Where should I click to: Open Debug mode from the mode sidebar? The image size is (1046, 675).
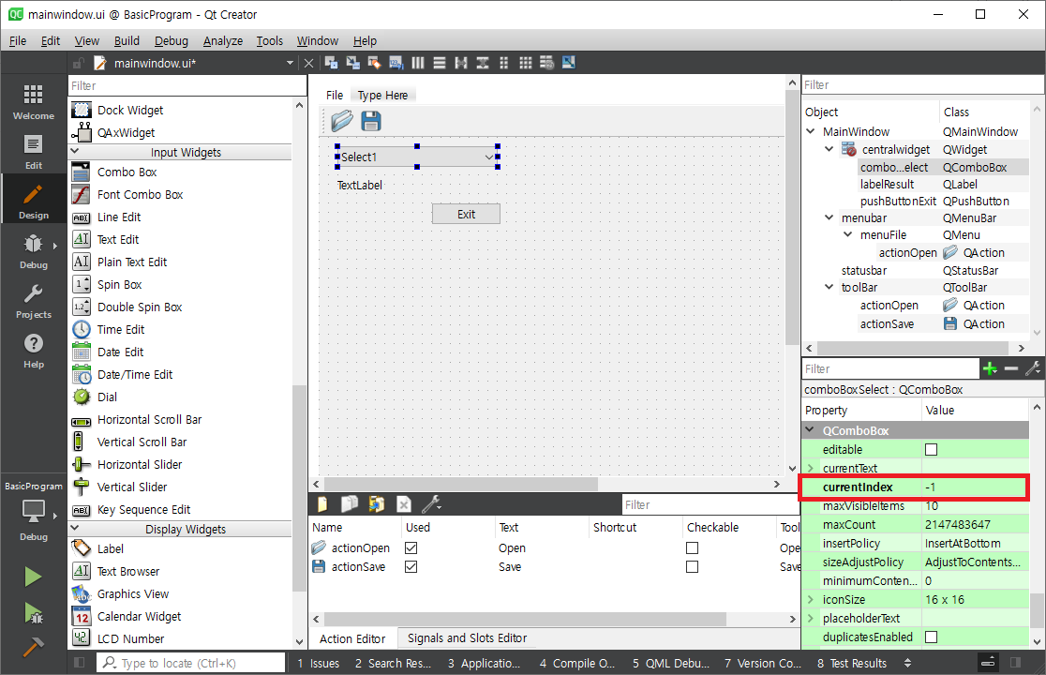click(x=34, y=252)
